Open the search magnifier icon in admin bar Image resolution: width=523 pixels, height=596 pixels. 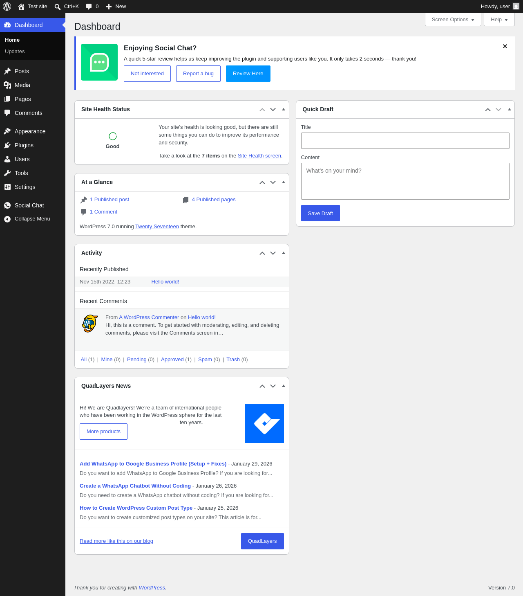click(x=58, y=7)
